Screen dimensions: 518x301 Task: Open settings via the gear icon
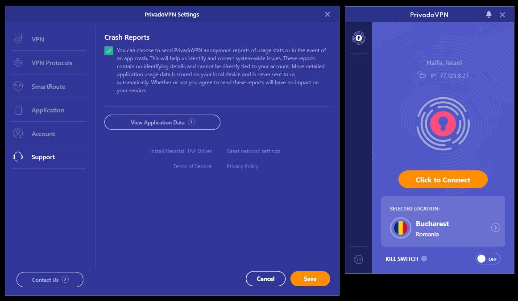pos(359,259)
